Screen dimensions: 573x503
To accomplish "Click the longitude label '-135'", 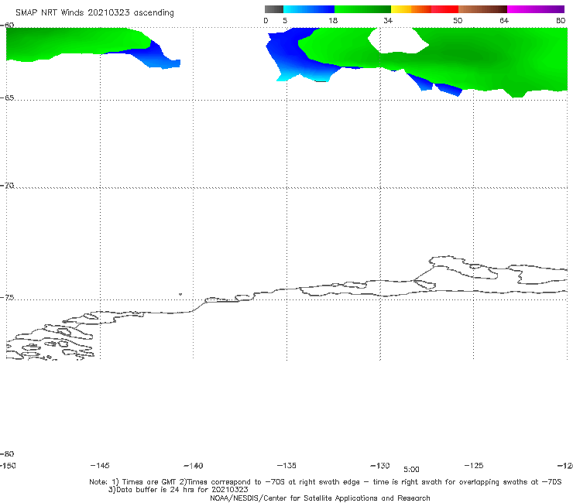I will 286,465.
